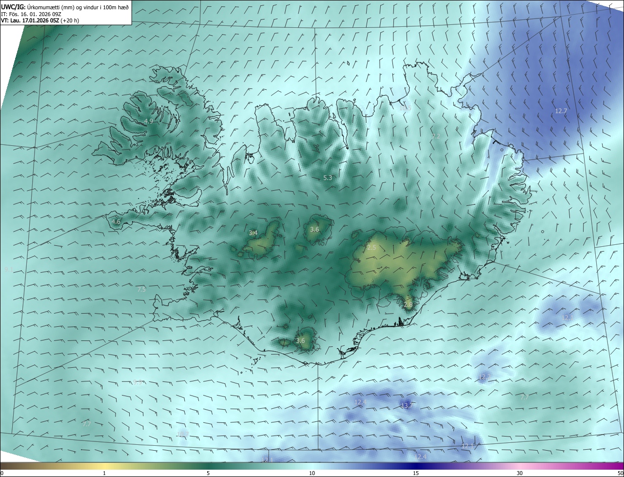Click the 7.5 value west of Reykjanes

click(x=141, y=289)
